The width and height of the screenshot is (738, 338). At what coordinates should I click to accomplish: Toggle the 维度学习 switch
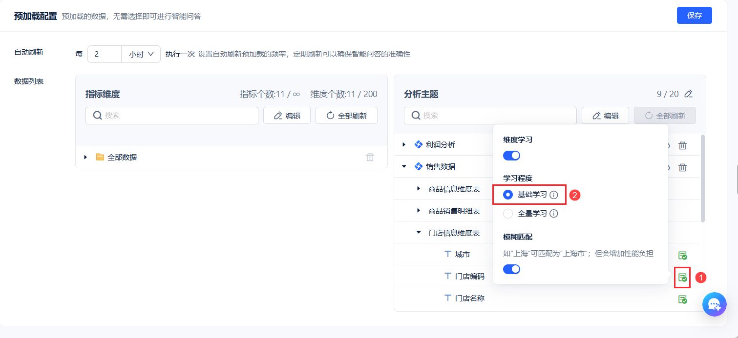511,156
